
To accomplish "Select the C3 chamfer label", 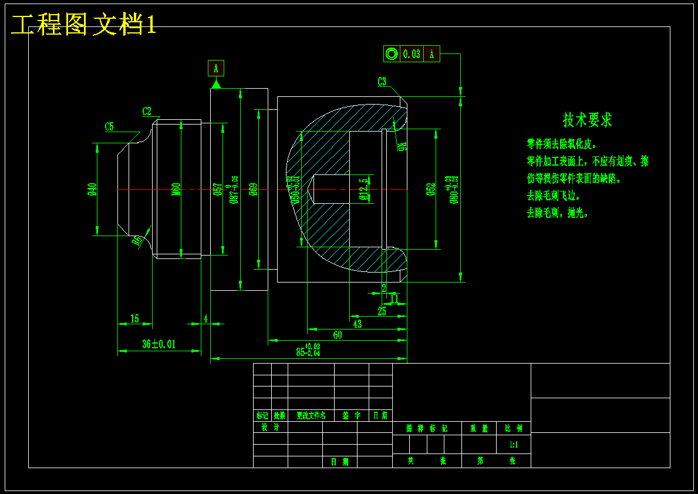I will (x=382, y=82).
